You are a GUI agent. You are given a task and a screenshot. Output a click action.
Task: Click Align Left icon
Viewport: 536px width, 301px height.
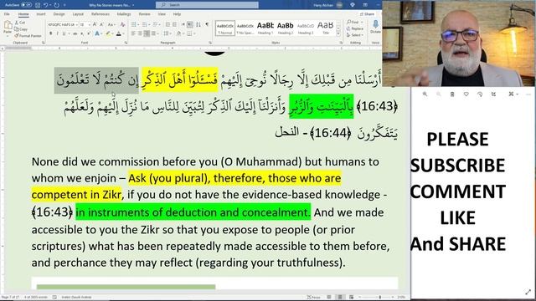pyautogui.click(x=133, y=33)
